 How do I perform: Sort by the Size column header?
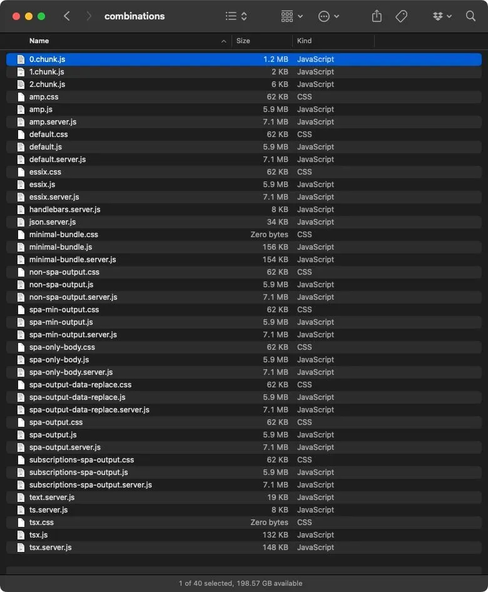[x=243, y=41]
